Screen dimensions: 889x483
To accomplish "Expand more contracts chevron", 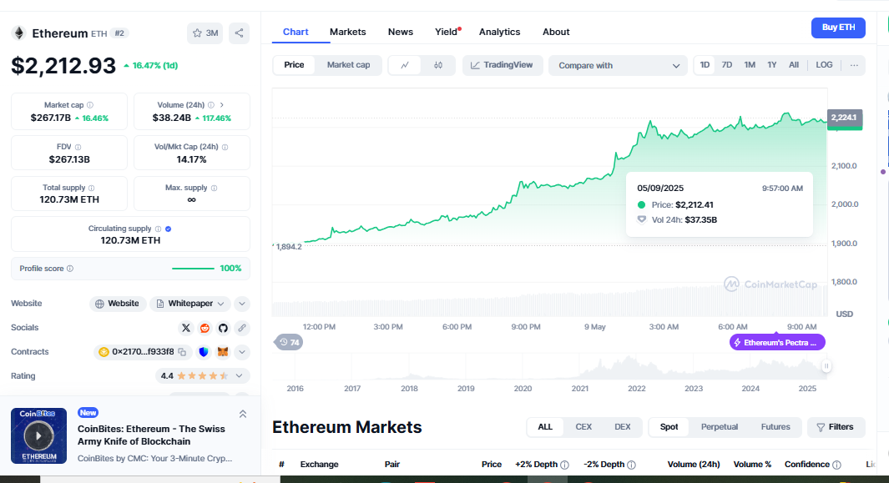I will coord(242,352).
